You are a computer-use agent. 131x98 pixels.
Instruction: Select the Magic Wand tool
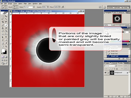(6, 19)
